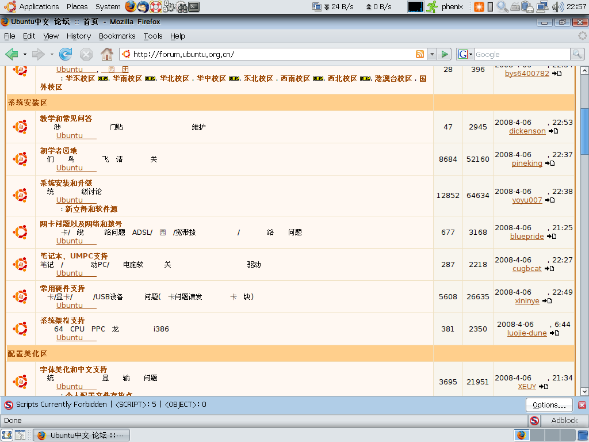Select the first workspace in switcher
The width and height of the screenshot is (589, 442).
pyautogui.click(x=521, y=435)
